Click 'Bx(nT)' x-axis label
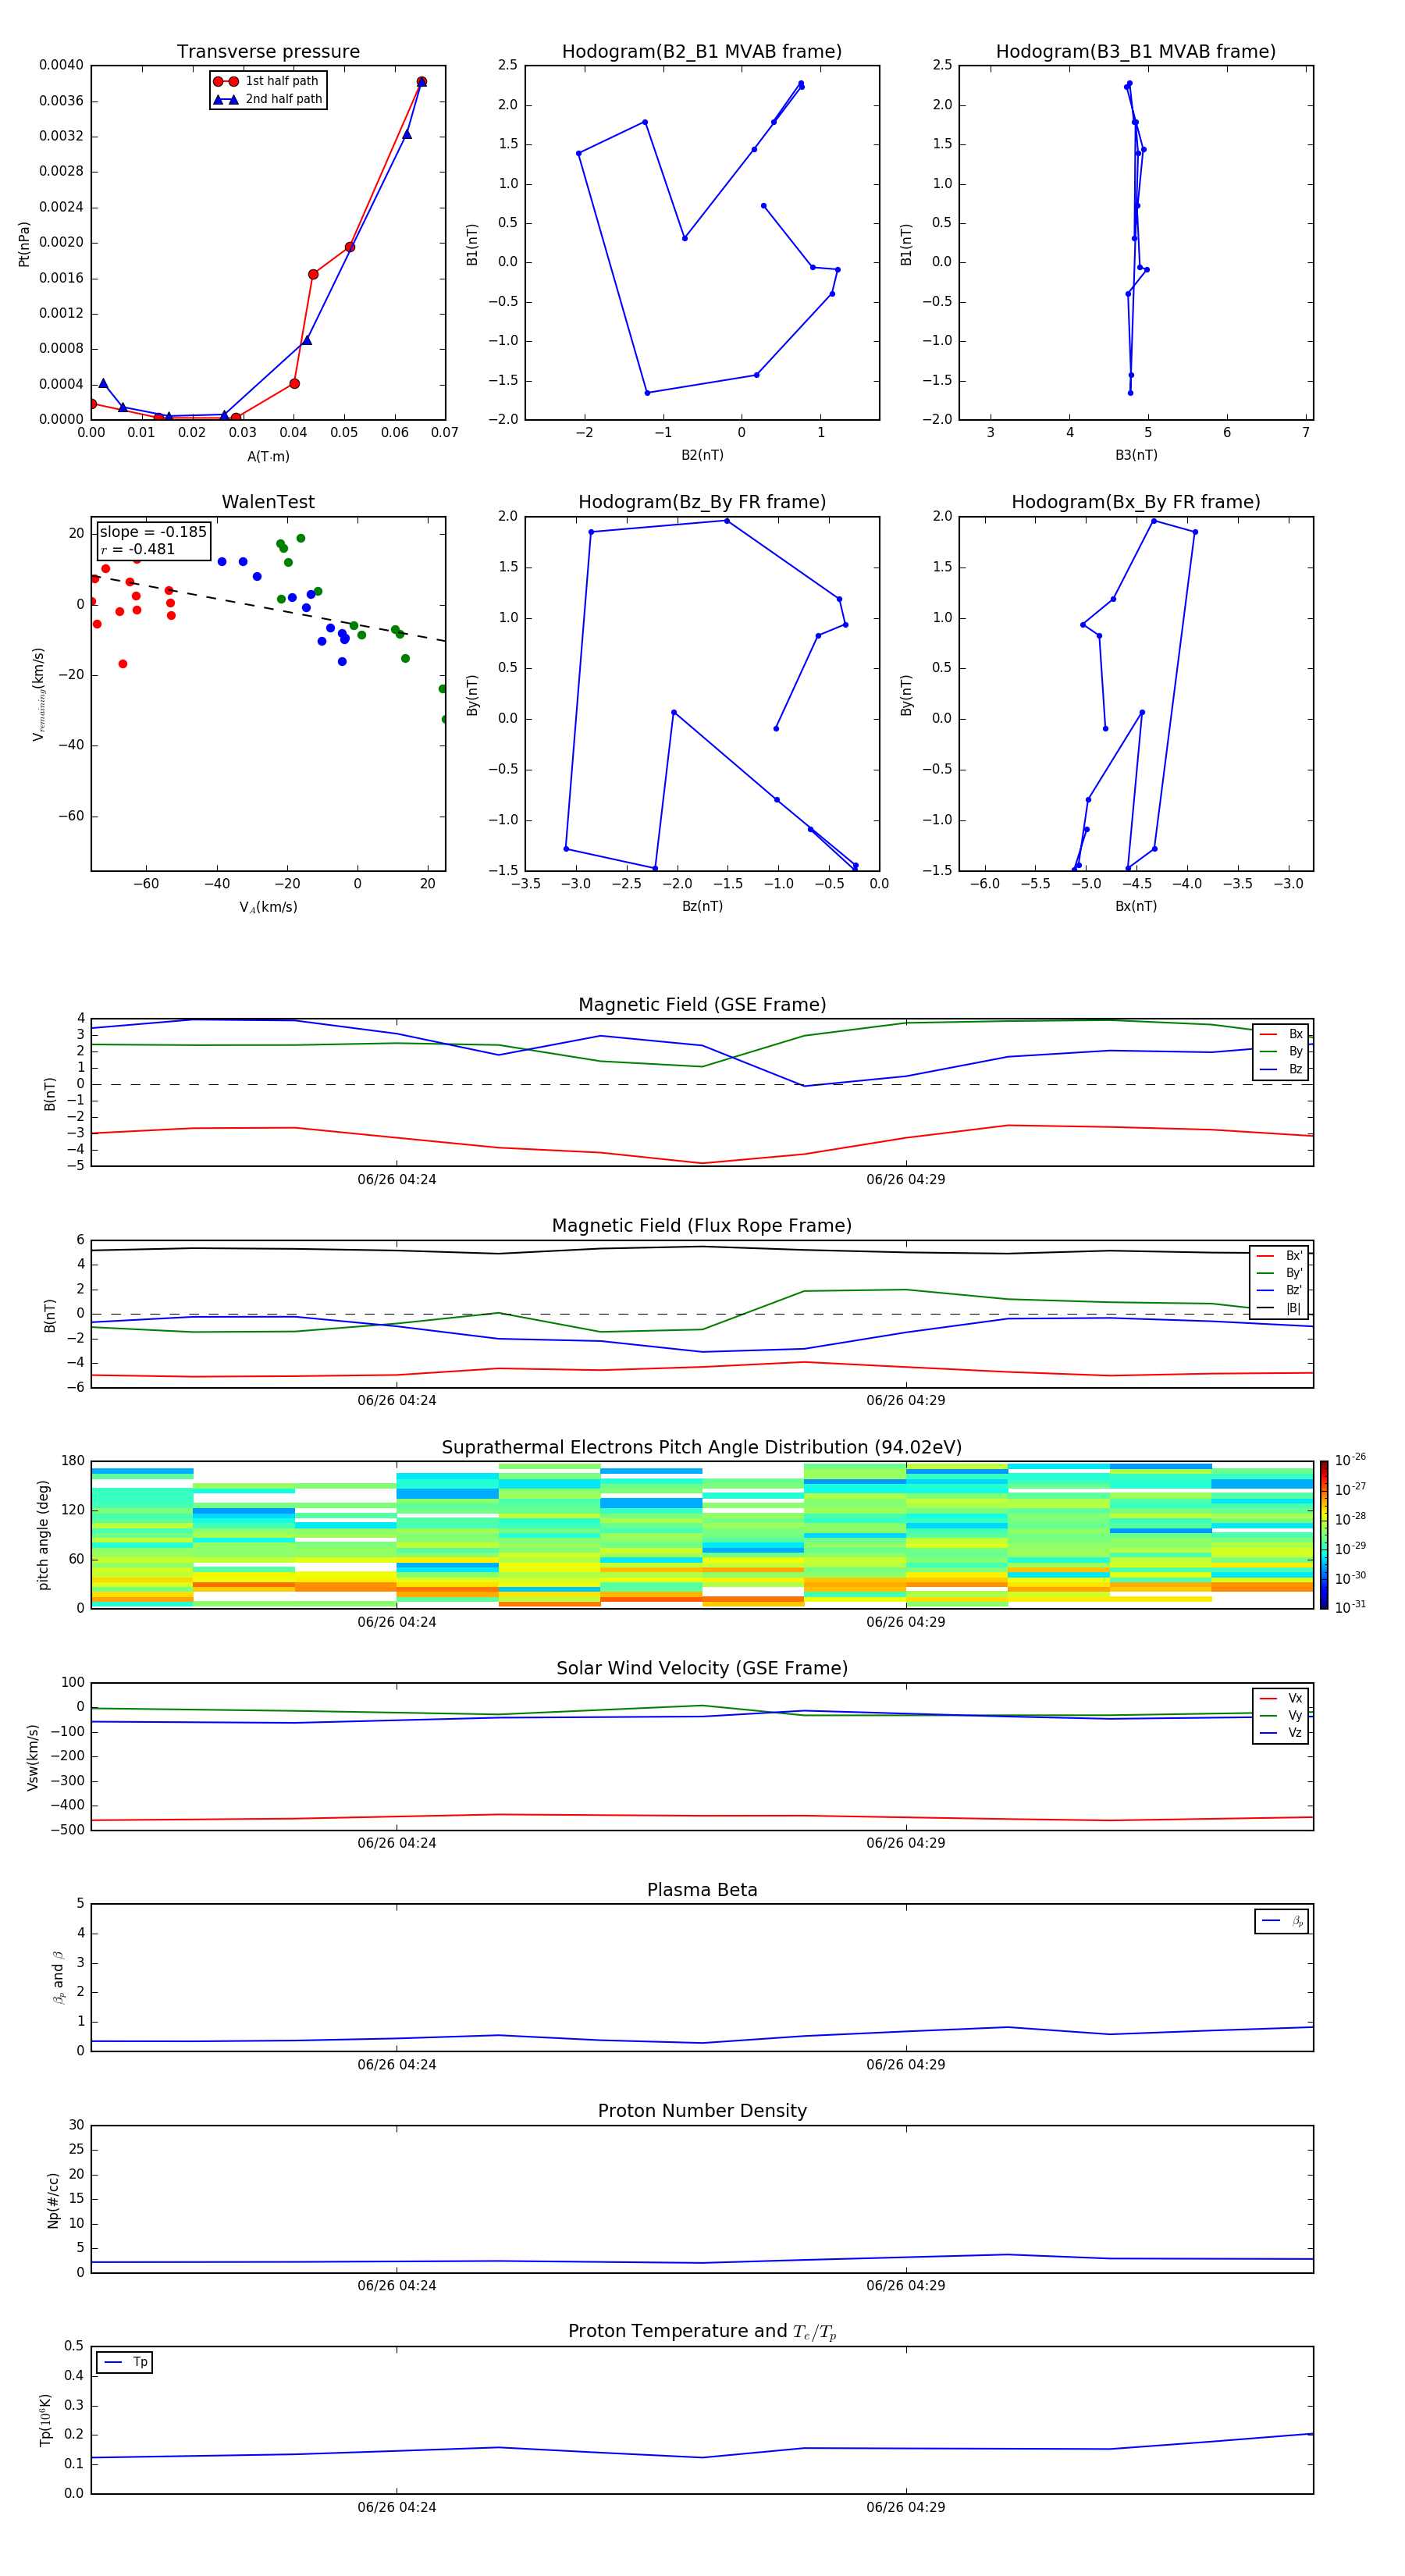 point(1136,906)
